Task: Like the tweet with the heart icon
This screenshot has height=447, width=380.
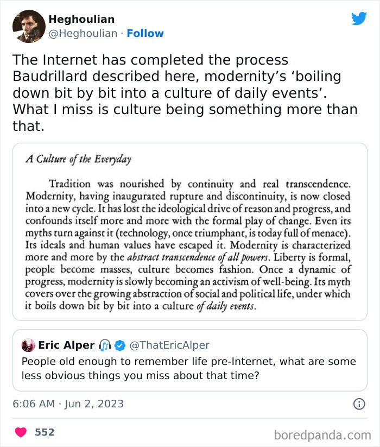Action: click(21, 432)
